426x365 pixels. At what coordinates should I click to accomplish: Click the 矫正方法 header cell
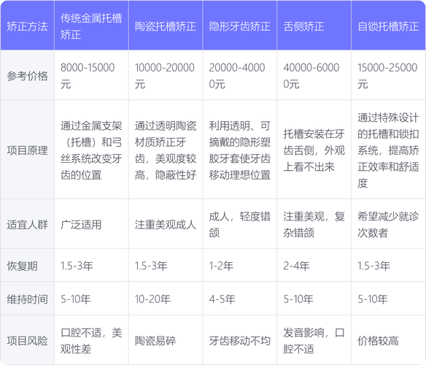pos(27,26)
